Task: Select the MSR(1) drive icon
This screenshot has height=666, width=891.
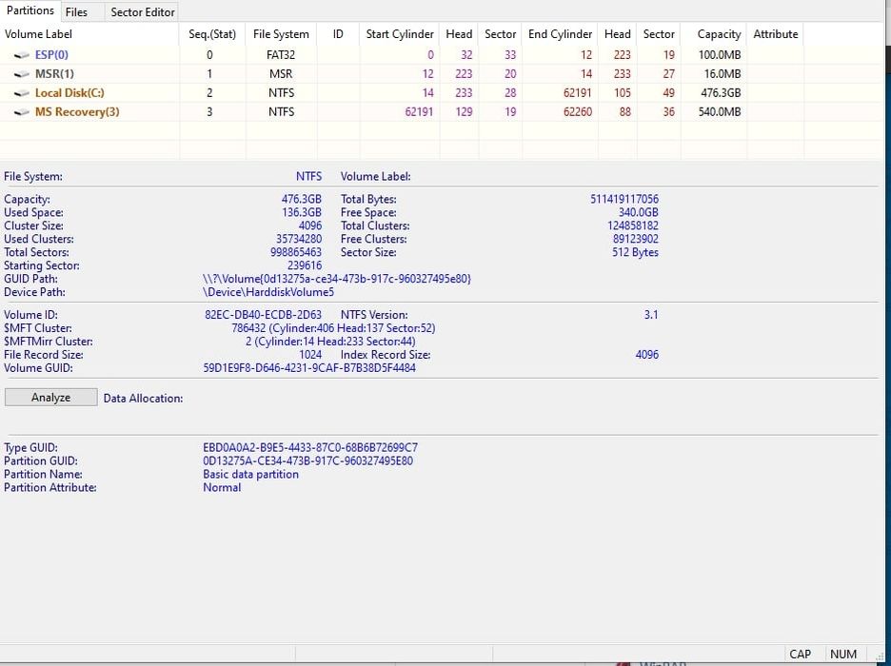Action: pyautogui.click(x=22, y=74)
